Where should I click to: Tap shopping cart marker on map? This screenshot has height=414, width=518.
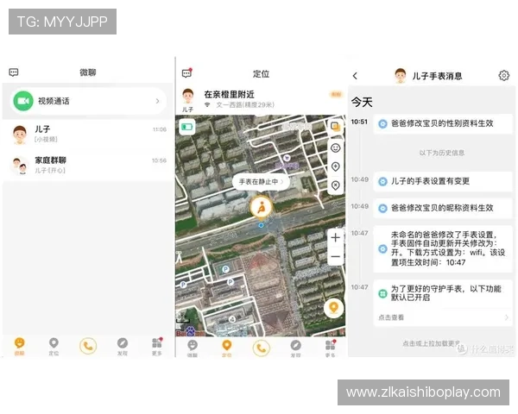[287, 158]
